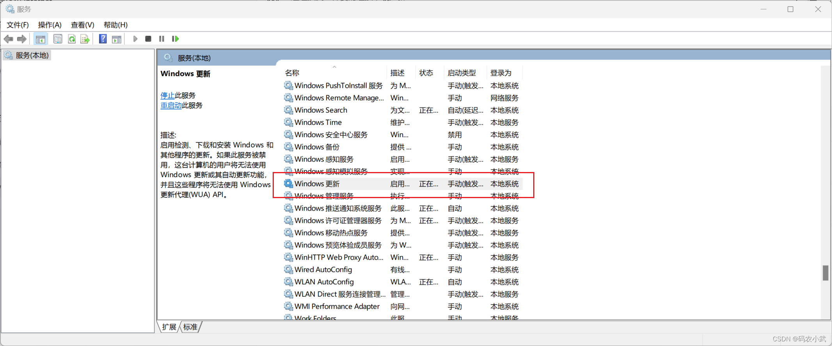The image size is (832, 346).
Task: Click the Forward arrow toolbar icon
Action: (x=22, y=39)
